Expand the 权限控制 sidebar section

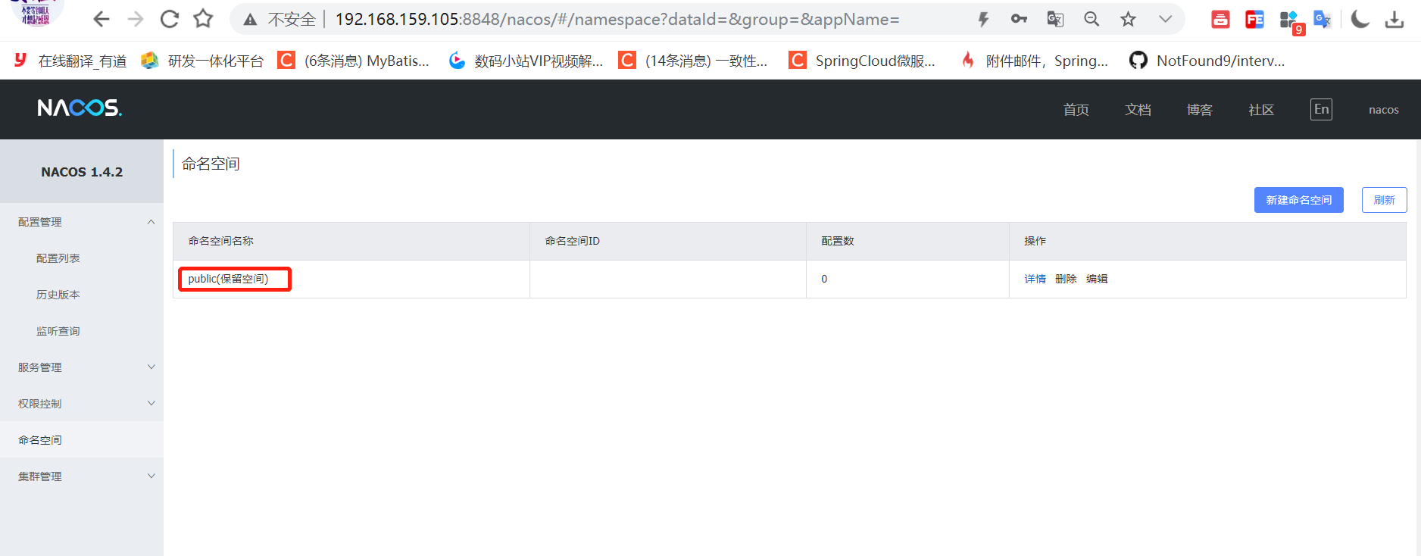[82, 404]
